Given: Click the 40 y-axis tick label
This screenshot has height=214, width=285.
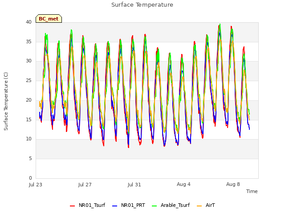Looking at the screenshot, I should click(28, 22).
